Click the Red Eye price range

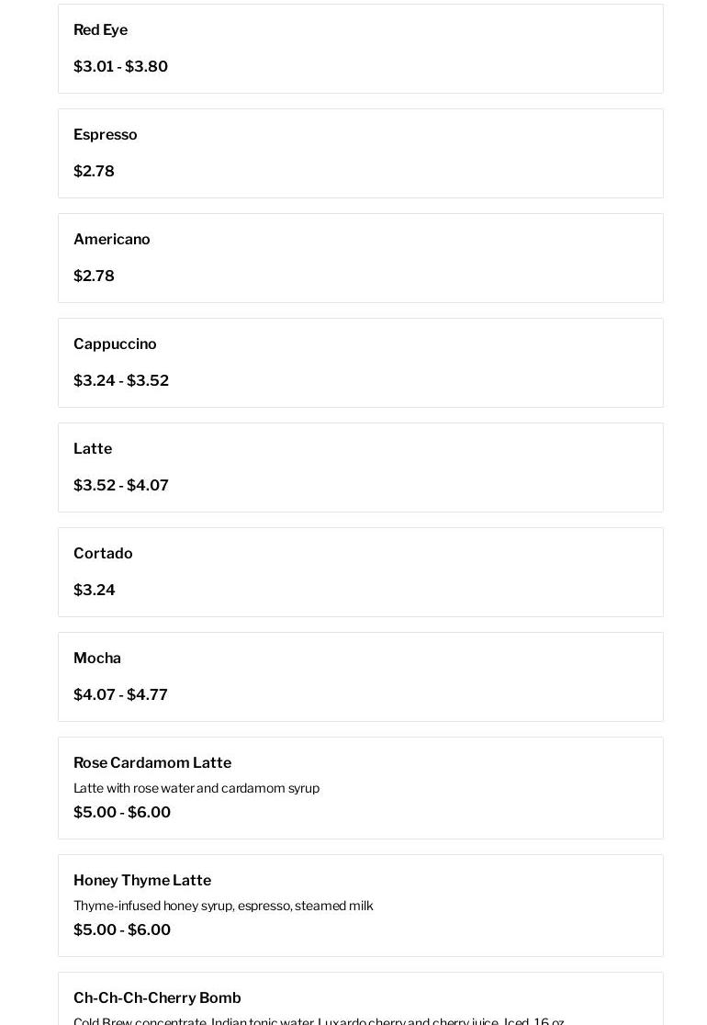click(120, 67)
